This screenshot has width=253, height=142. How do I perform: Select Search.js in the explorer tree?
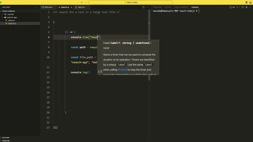(x=20, y=23)
